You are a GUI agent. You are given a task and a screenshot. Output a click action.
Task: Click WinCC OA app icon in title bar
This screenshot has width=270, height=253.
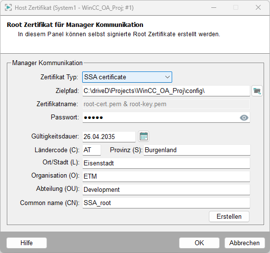click(x=8, y=7)
